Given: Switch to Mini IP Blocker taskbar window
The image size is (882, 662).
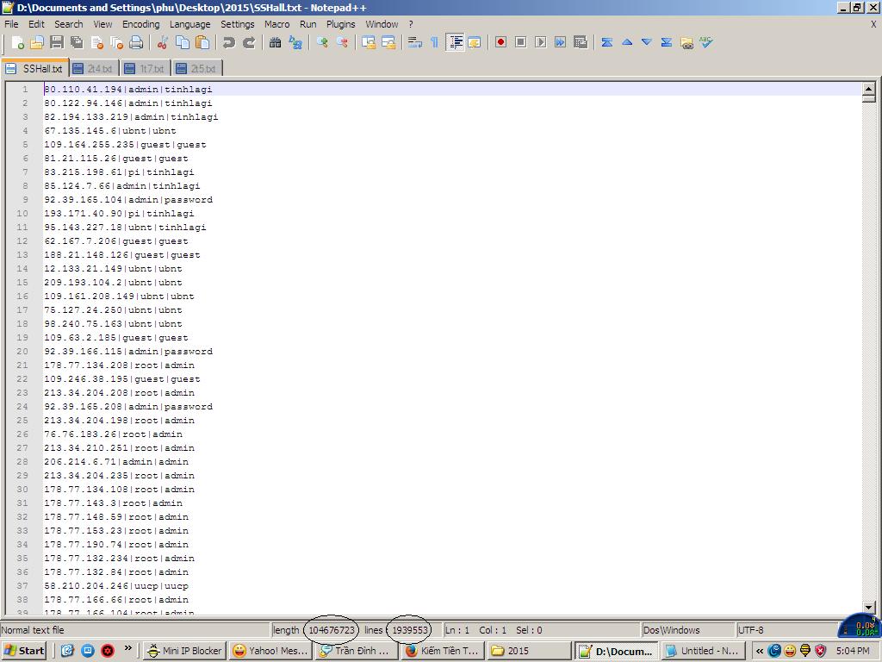Looking at the screenshot, I should coord(184,651).
